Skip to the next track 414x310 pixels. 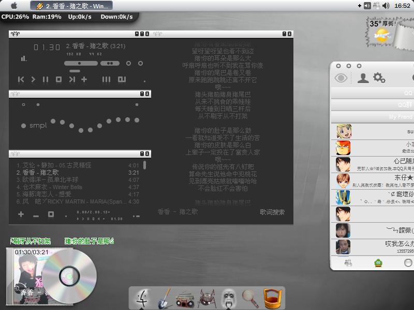[x=72, y=80]
